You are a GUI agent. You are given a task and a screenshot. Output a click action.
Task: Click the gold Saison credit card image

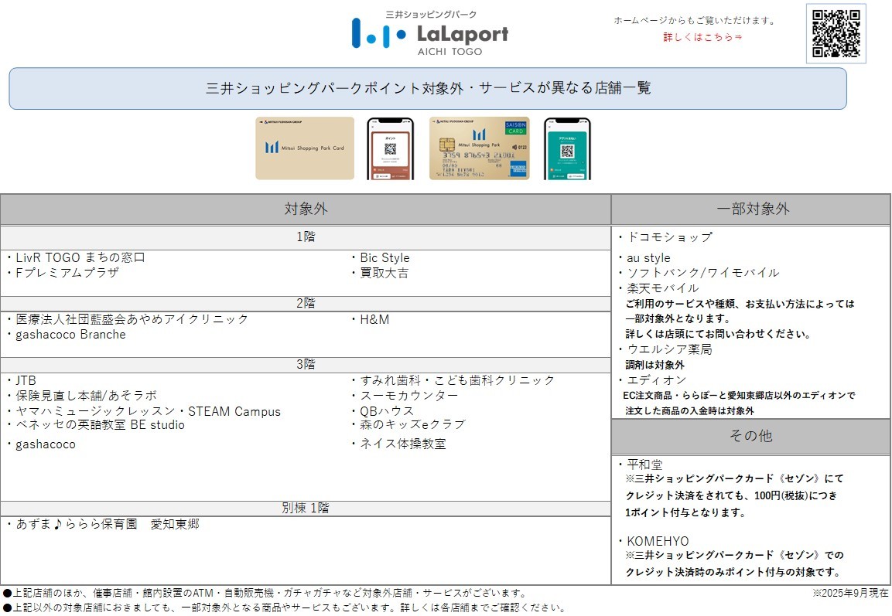point(479,148)
